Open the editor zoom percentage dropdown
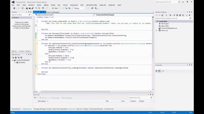 (40, 92)
